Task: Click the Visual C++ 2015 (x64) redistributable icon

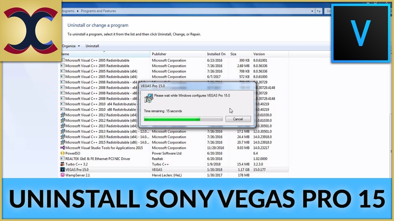Action: [x=63, y=137]
